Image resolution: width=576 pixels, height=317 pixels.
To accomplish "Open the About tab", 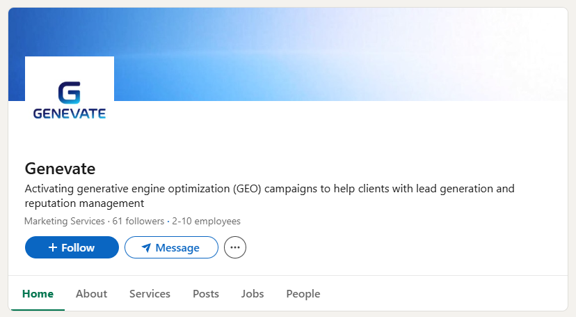I will point(91,294).
